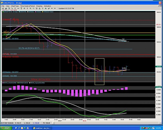Open the Indicators menu

click(x=47, y=6)
